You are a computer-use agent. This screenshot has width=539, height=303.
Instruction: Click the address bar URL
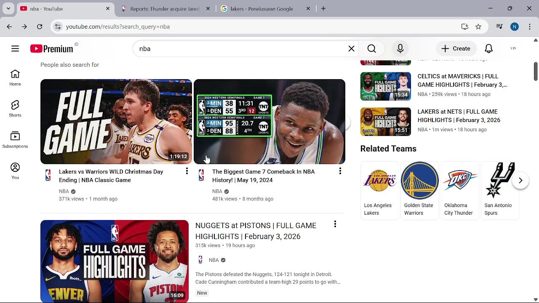[x=118, y=27]
